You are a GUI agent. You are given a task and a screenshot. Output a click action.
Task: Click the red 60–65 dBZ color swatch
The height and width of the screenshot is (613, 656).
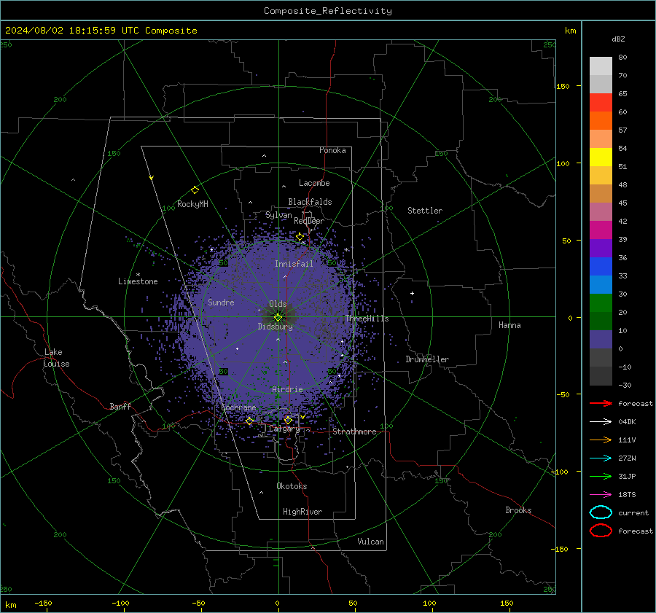coord(601,103)
